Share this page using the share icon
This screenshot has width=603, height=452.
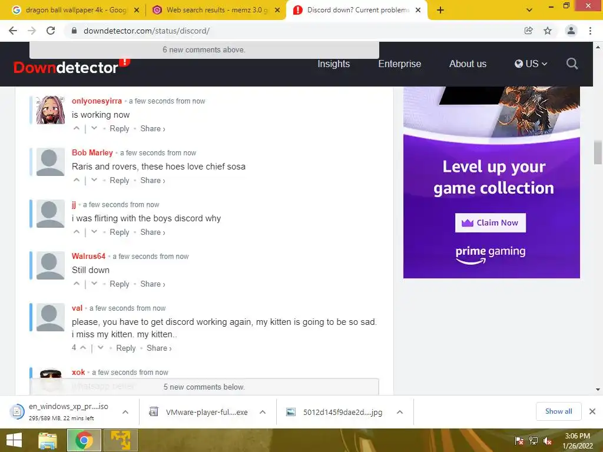pyautogui.click(x=528, y=31)
